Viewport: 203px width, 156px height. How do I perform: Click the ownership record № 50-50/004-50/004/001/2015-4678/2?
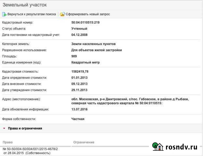coord(30,149)
